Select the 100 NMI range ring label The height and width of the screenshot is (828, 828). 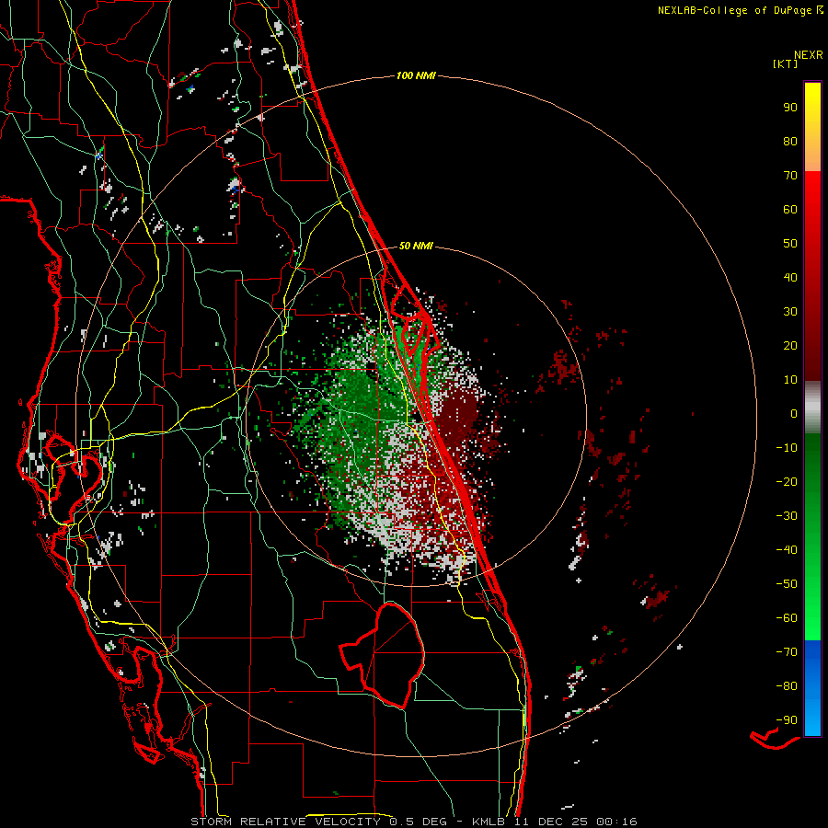[416, 75]
